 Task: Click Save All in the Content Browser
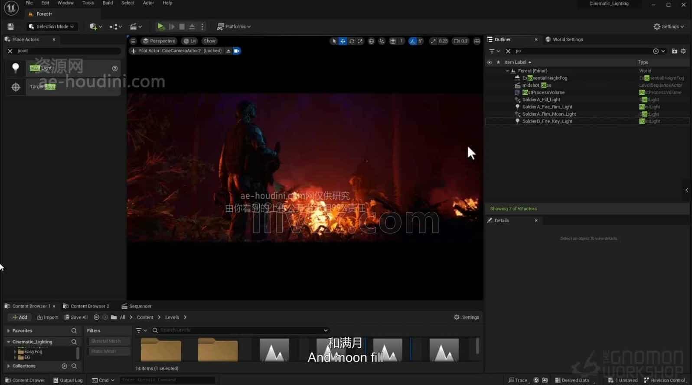pos(76,317)
